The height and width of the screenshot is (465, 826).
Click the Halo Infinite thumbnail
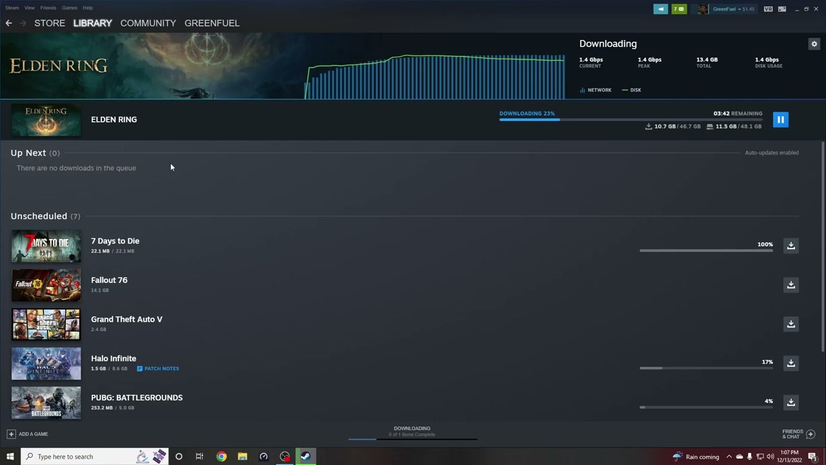click(x=46, y=364)
